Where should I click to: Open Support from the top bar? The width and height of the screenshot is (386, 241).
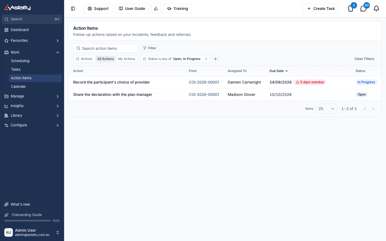click(x=98, y=9)
